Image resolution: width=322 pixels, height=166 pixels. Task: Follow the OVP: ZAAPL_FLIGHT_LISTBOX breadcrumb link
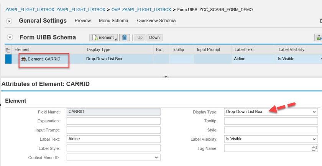[141, 10]
